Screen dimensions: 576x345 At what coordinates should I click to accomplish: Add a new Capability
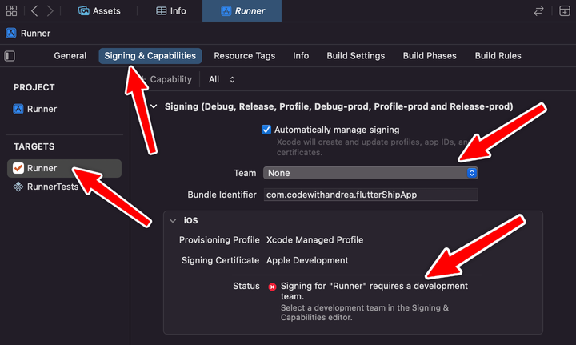tap(166, 79)
